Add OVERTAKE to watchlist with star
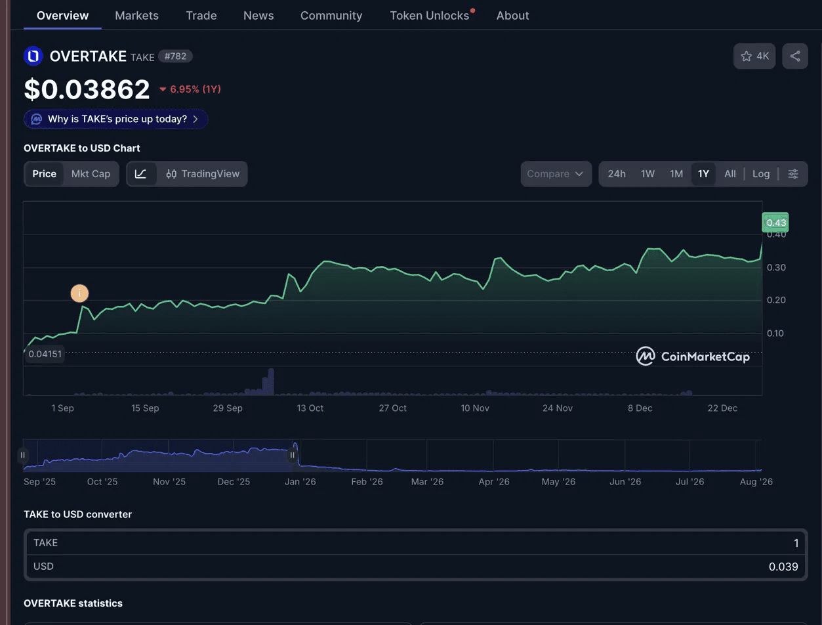822x625 pixels. (754, 56)
